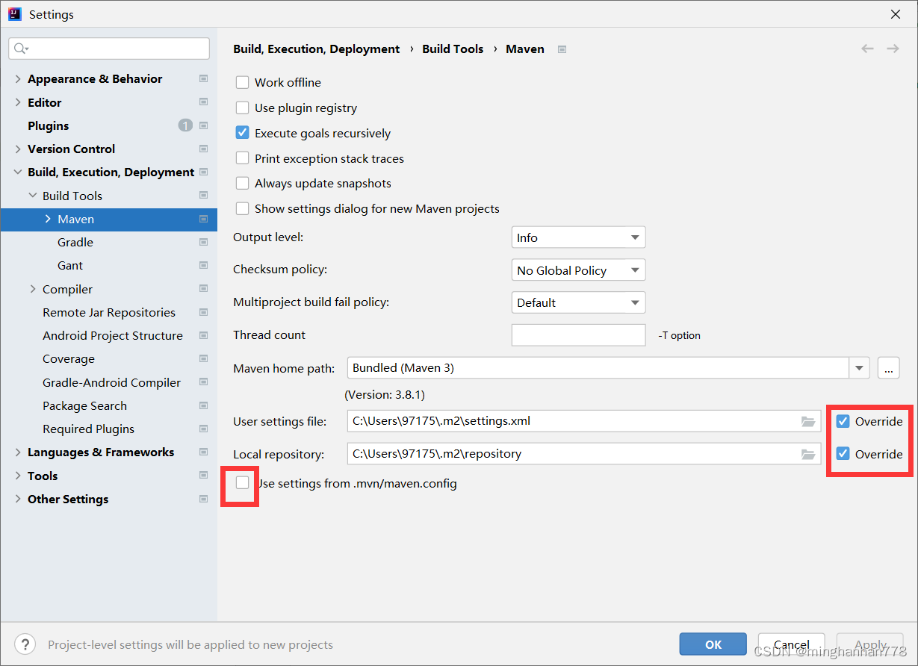
Task: Click the project-level settings icon beside Appearance & Behavior
Action: point(203,78)
